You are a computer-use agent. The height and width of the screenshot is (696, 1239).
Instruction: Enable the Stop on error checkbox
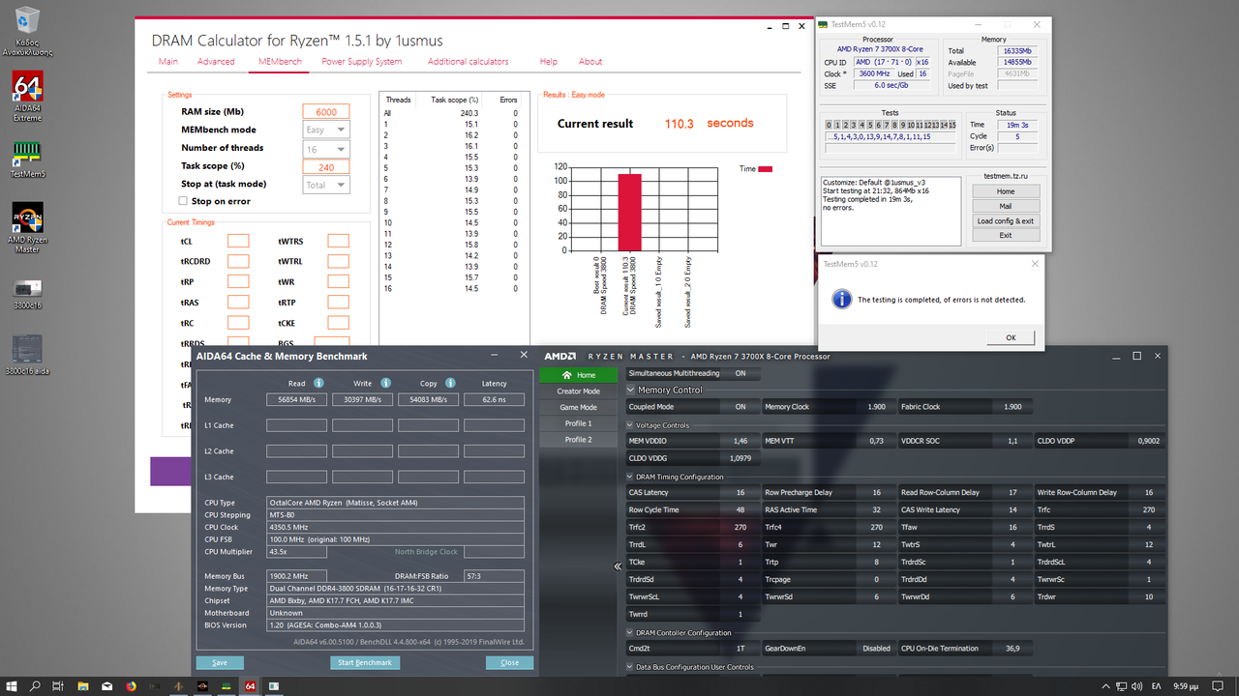click(x=183, y=201)
